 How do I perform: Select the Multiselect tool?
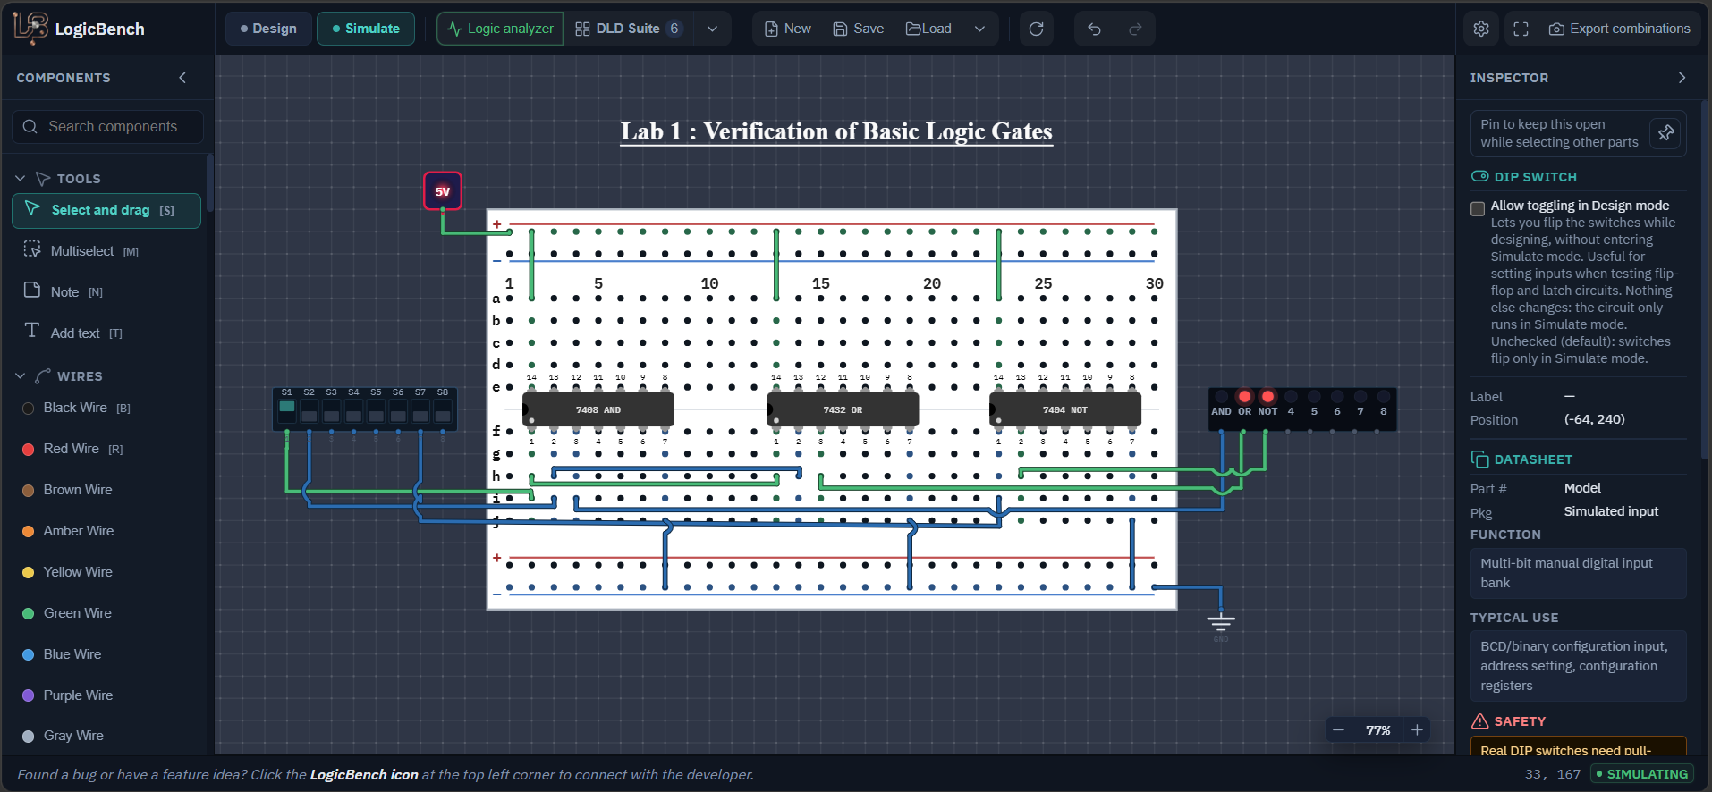click(106, 251)
